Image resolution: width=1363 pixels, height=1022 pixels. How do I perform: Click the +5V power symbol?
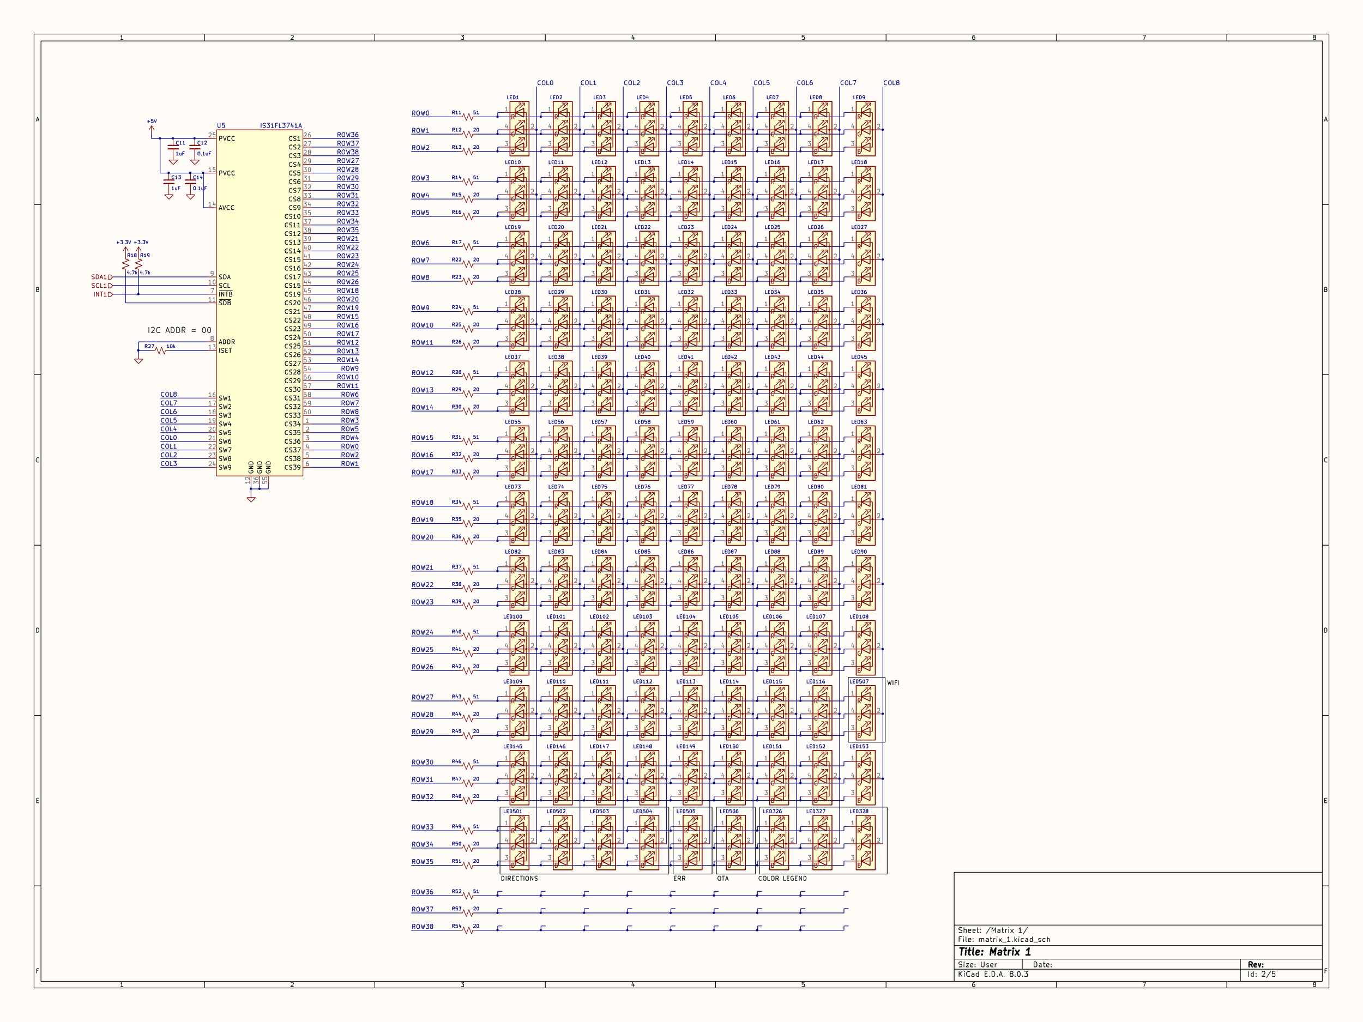152,126
